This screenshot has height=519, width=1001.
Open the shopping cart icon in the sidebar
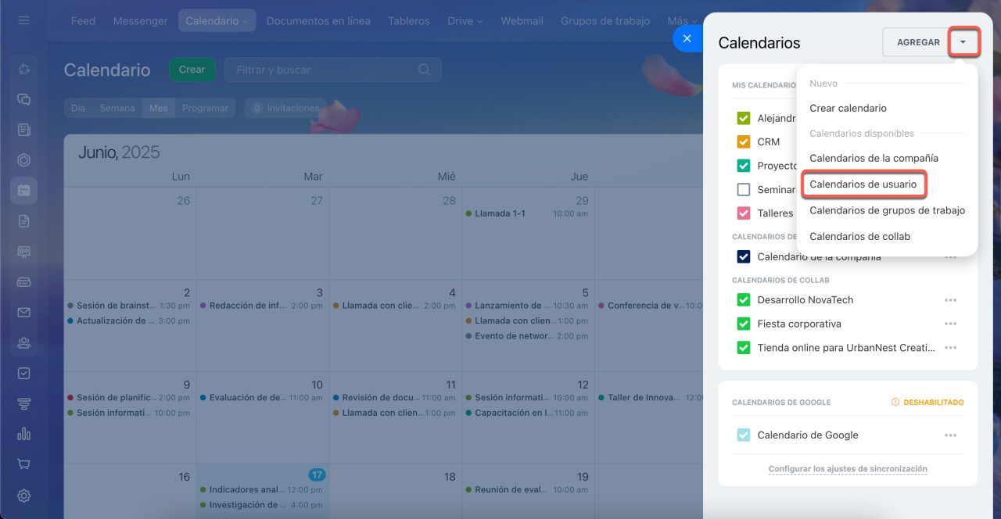click(23, 465)
